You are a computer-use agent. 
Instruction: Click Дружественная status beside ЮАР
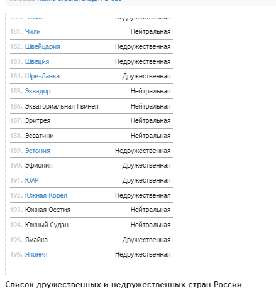[146, 180]
